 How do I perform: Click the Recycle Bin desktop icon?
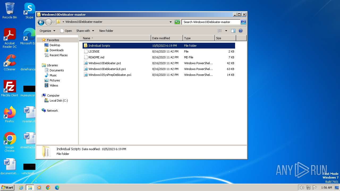(10, 11)
